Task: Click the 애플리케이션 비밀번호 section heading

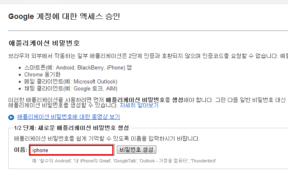Action: (44, 43)
